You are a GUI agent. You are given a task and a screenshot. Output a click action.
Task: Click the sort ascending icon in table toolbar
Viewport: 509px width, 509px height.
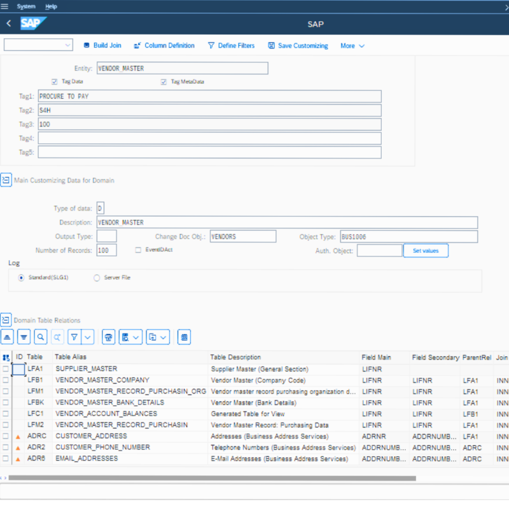(8, 337)
